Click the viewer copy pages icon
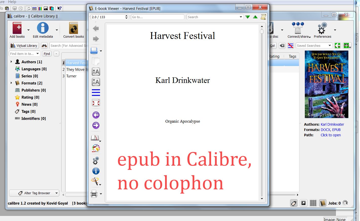This screenshot has width=360, height=221. pos(96,61)
